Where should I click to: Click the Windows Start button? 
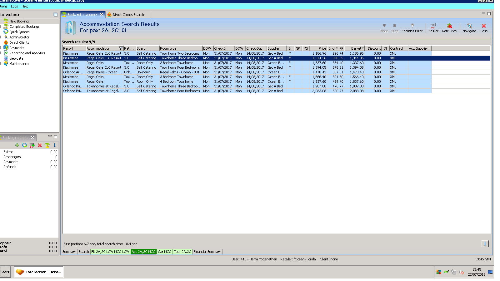coord(5,272)
